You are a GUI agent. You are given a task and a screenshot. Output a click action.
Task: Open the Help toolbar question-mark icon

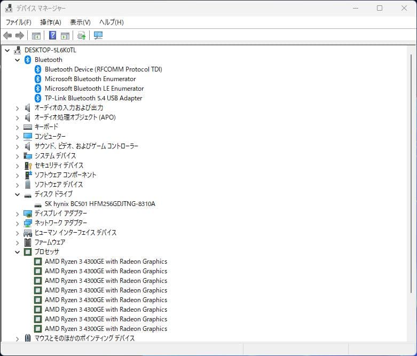coord(53,35)
